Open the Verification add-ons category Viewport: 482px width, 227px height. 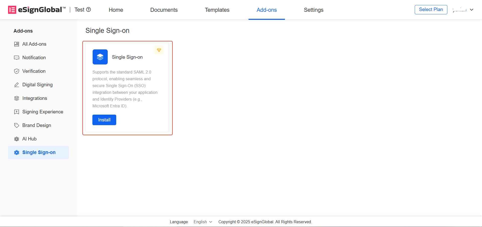click(x=38, y=71)
